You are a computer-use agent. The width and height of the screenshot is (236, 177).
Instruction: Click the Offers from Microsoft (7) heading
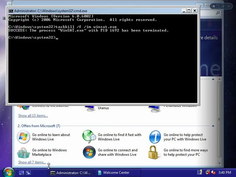click(39, 126)
